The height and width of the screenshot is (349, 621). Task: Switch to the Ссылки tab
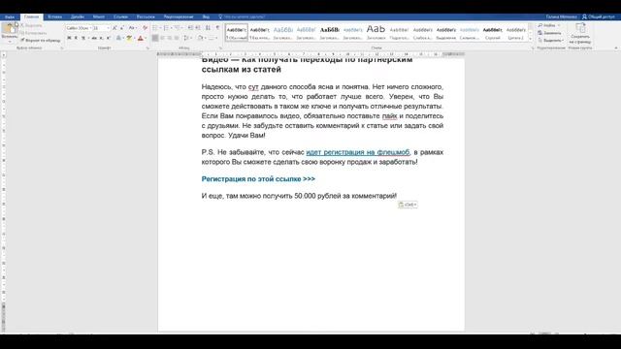(120, 17)
